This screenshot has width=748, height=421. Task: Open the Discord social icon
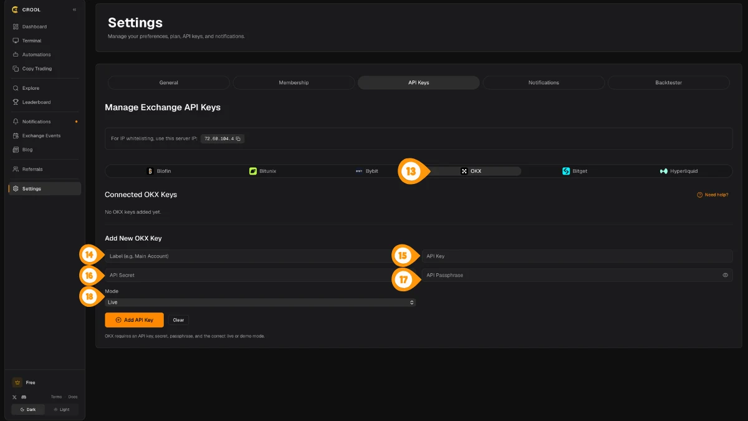(x=24, y=397)
